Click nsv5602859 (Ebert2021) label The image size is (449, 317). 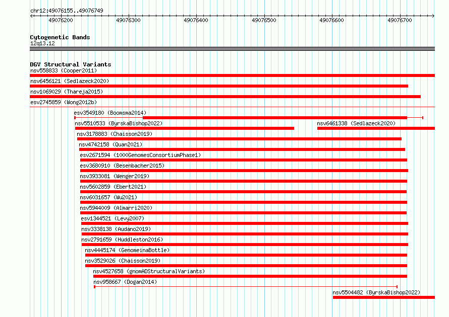113,187
